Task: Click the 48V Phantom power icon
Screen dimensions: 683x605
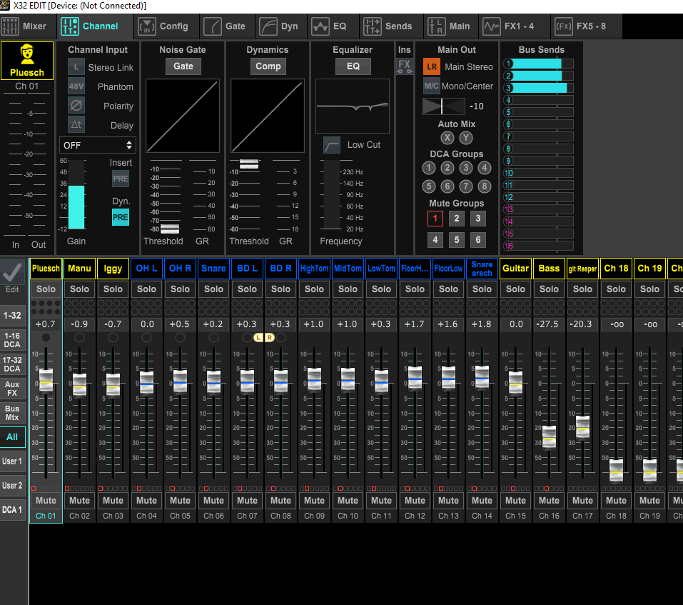Action: (x=76, y=86)
